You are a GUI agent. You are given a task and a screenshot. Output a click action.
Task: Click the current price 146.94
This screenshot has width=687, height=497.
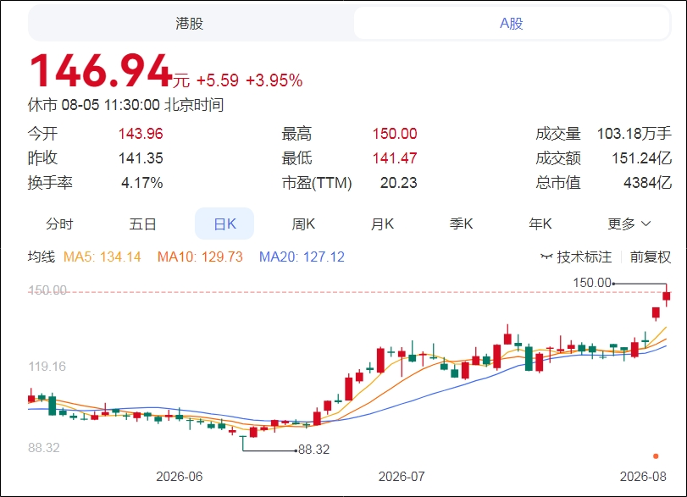[100, 71]
